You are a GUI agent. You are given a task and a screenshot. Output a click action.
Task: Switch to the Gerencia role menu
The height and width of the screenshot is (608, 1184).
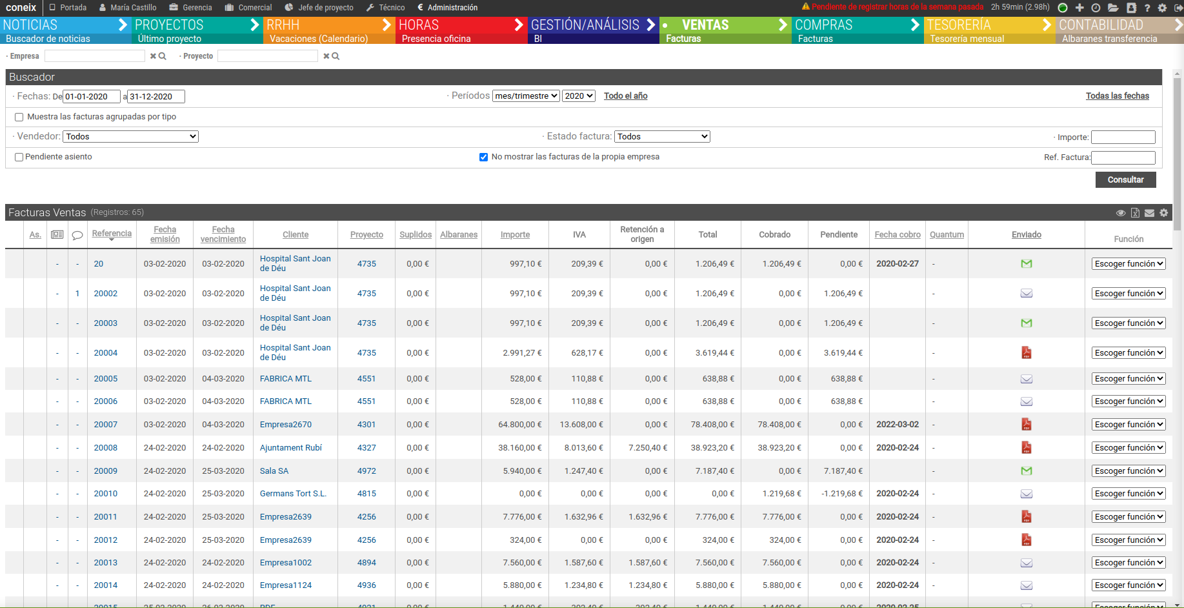[191, 8]
